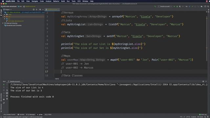The height and width of the screenshot is (118, 210).
Task: Hide the Run panel with its minus icon
Action: click(x=206, y=81)
